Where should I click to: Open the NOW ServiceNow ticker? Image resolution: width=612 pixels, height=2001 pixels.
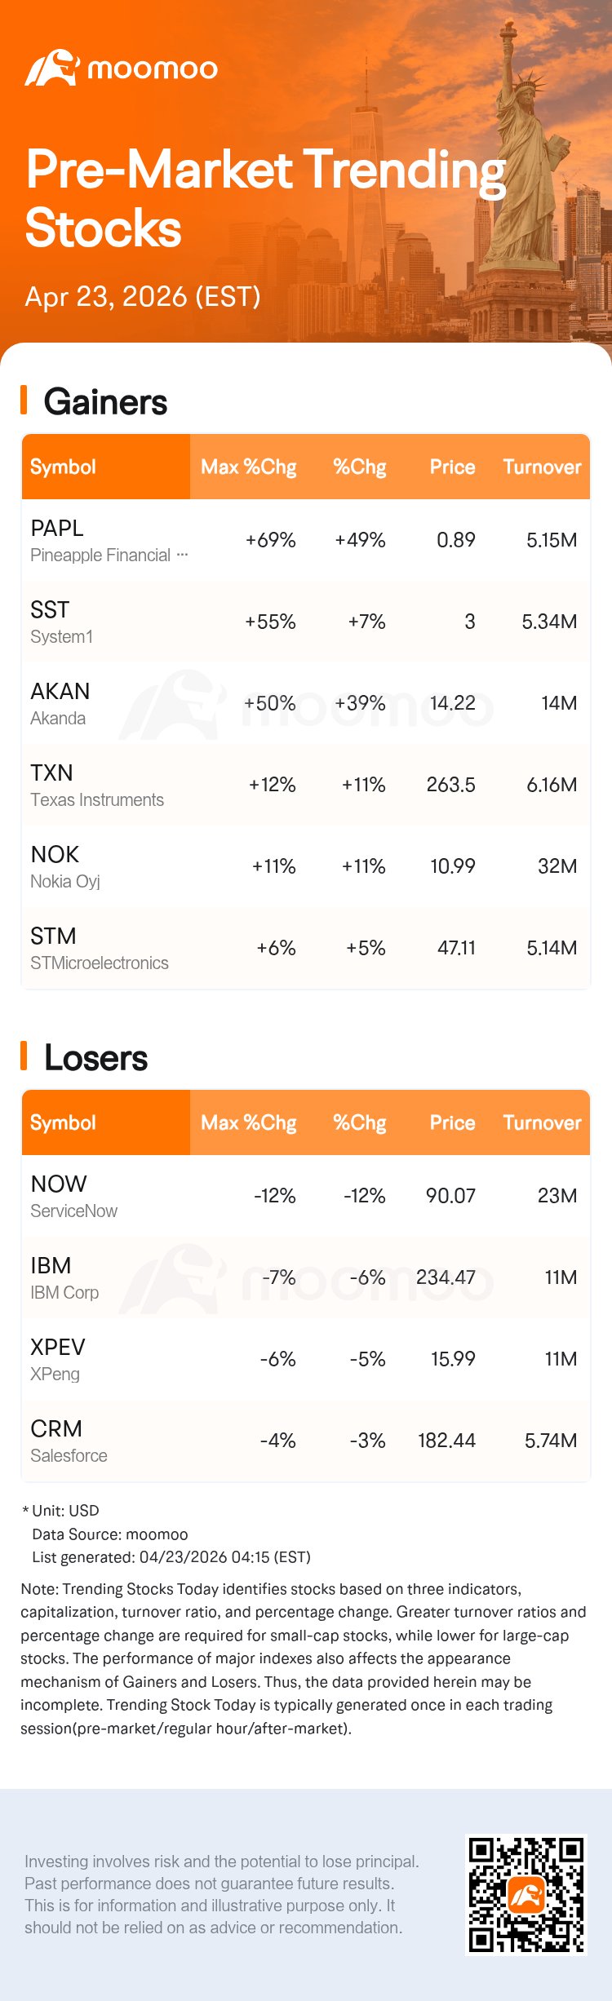[59, 1184]
